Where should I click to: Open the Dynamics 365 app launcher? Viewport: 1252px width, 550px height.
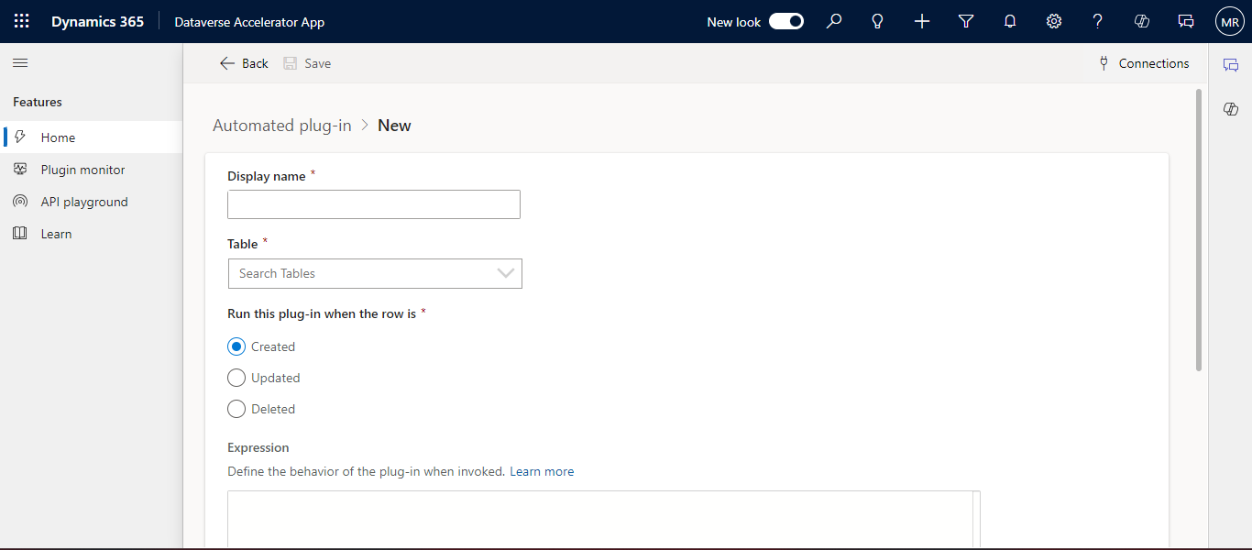click(x=20, y=20)
